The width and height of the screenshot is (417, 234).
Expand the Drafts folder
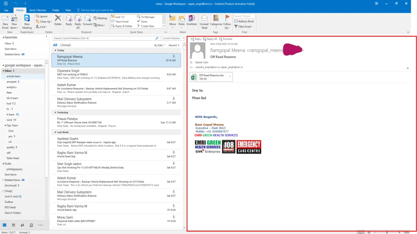click(2, 163)
